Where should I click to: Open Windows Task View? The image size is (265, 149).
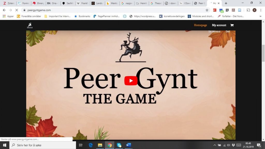(x=81, y=145)
